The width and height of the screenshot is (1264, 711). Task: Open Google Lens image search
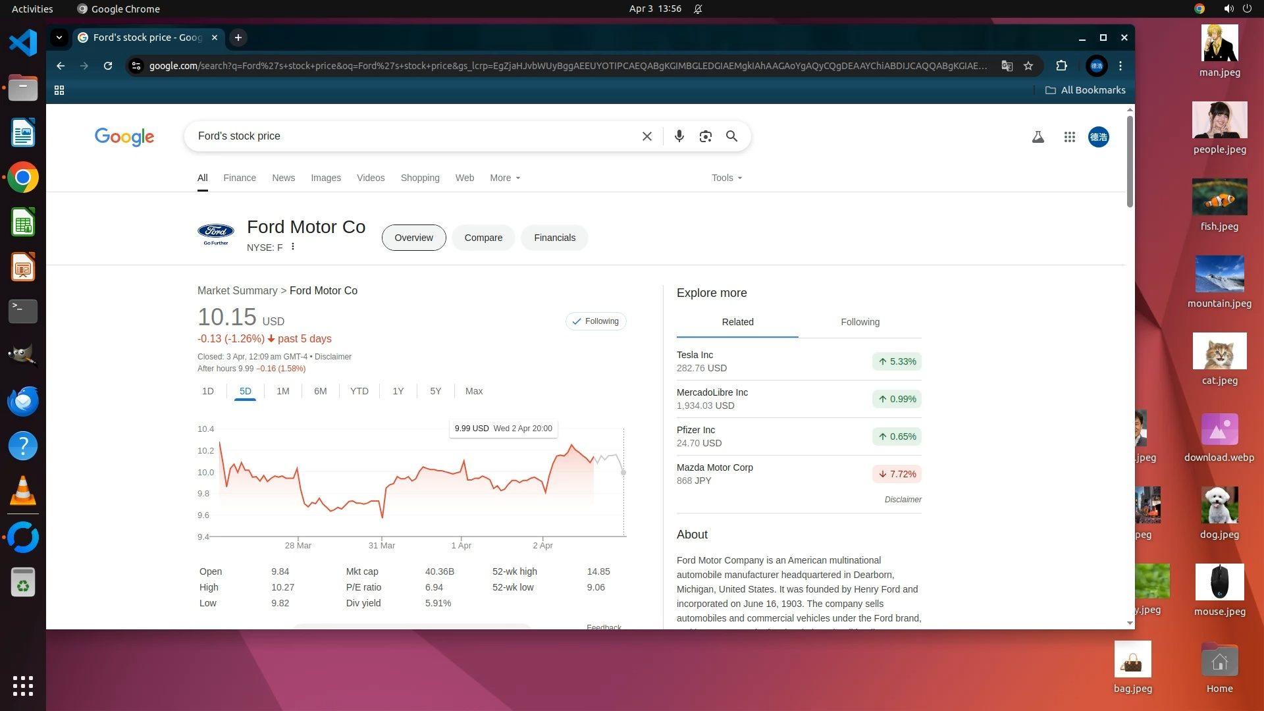pos(705,136)
